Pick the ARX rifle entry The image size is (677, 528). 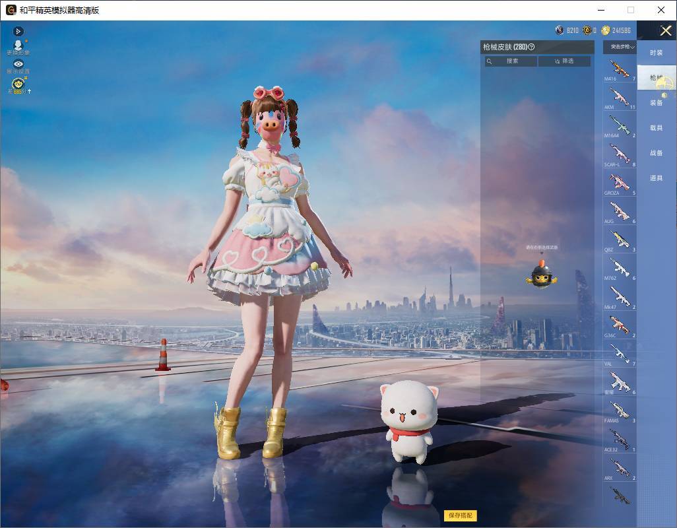tap(620, 468)
